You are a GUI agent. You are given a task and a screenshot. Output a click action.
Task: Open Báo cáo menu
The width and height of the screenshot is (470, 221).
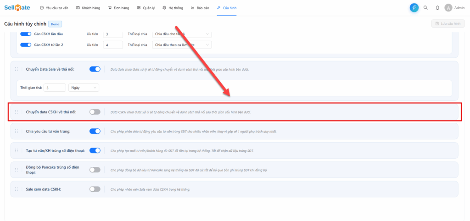point(200,8)
